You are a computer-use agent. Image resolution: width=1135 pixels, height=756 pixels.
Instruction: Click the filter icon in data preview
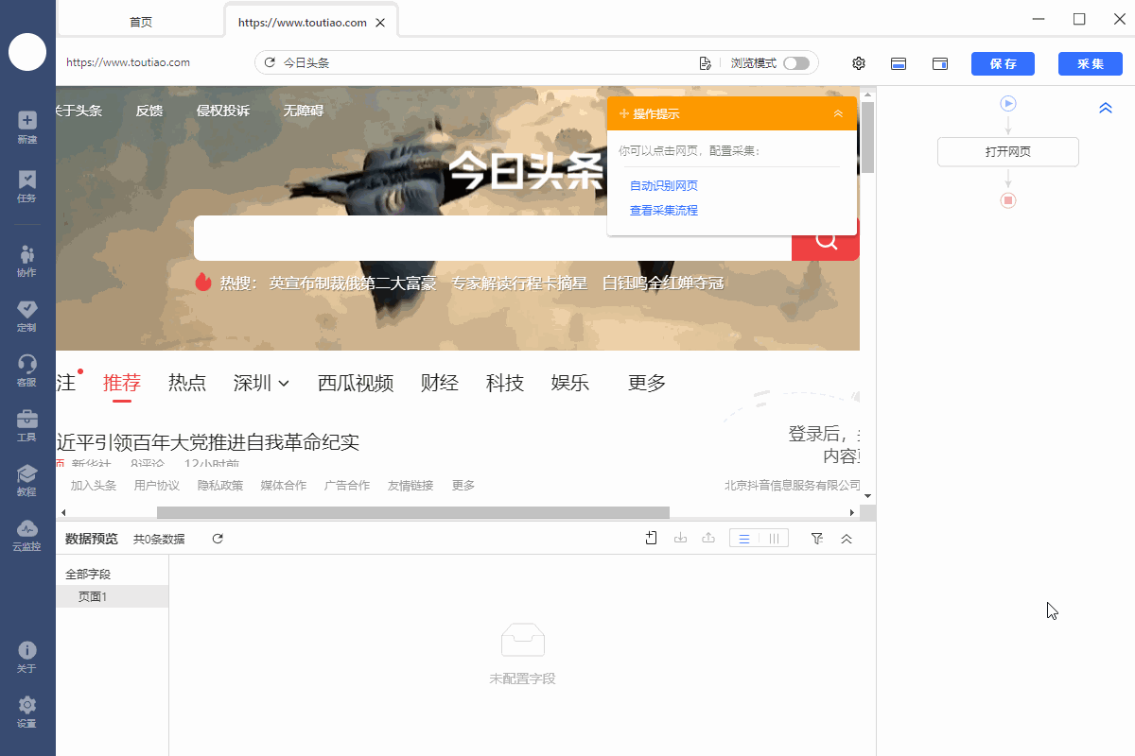[817, 539]
